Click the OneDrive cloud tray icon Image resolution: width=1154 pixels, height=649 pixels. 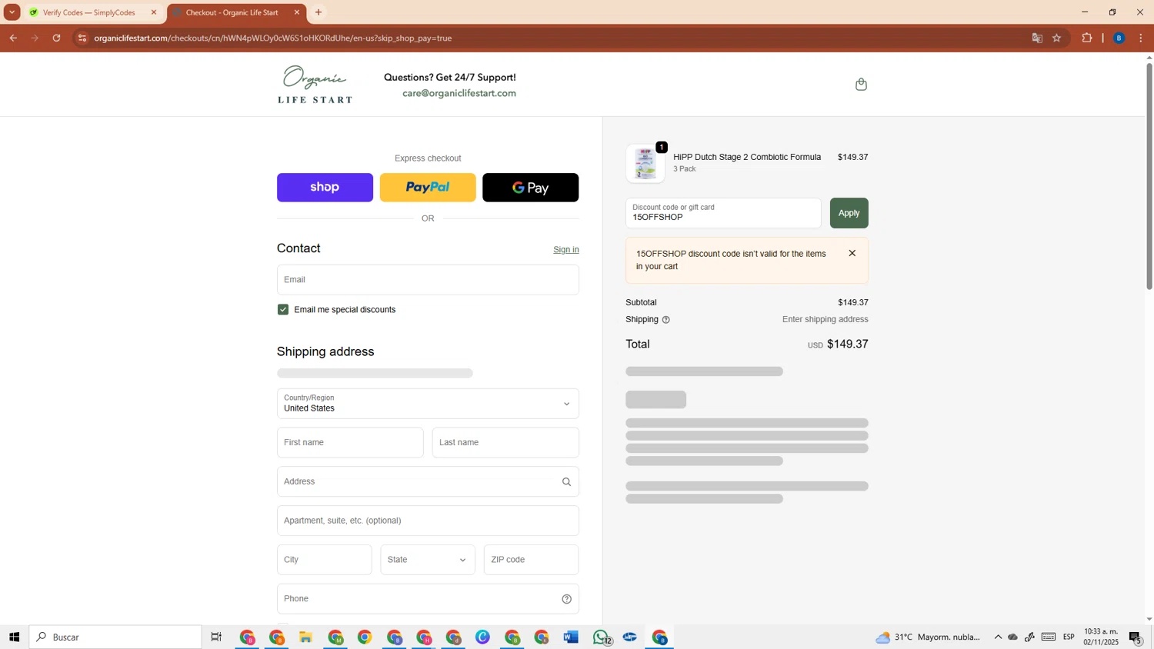(1013, 637)
